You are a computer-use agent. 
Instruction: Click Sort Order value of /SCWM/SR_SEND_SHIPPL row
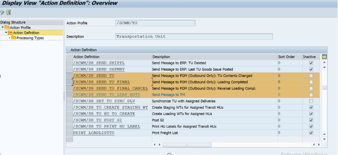(x=289, y=63)
